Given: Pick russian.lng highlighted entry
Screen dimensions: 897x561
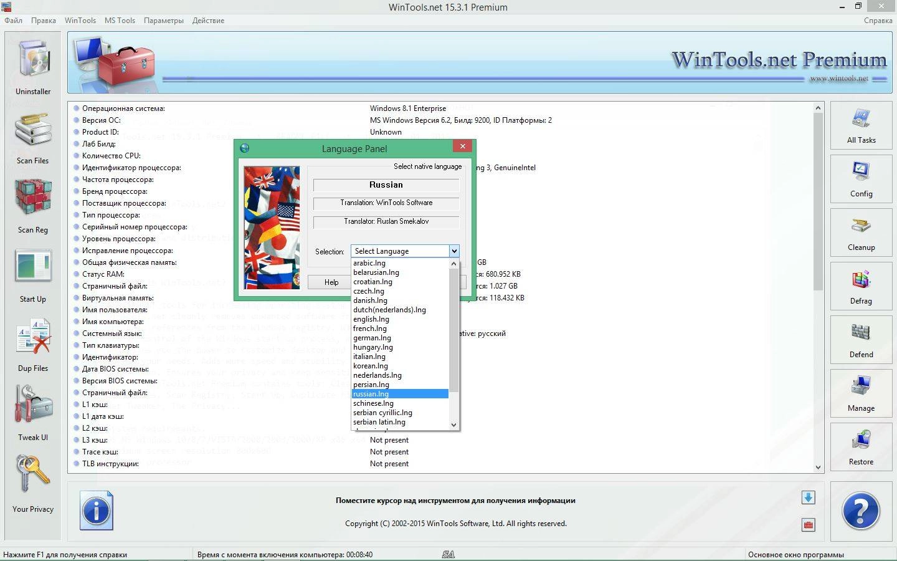Looking at the screenshot, I should coord(400,394).
